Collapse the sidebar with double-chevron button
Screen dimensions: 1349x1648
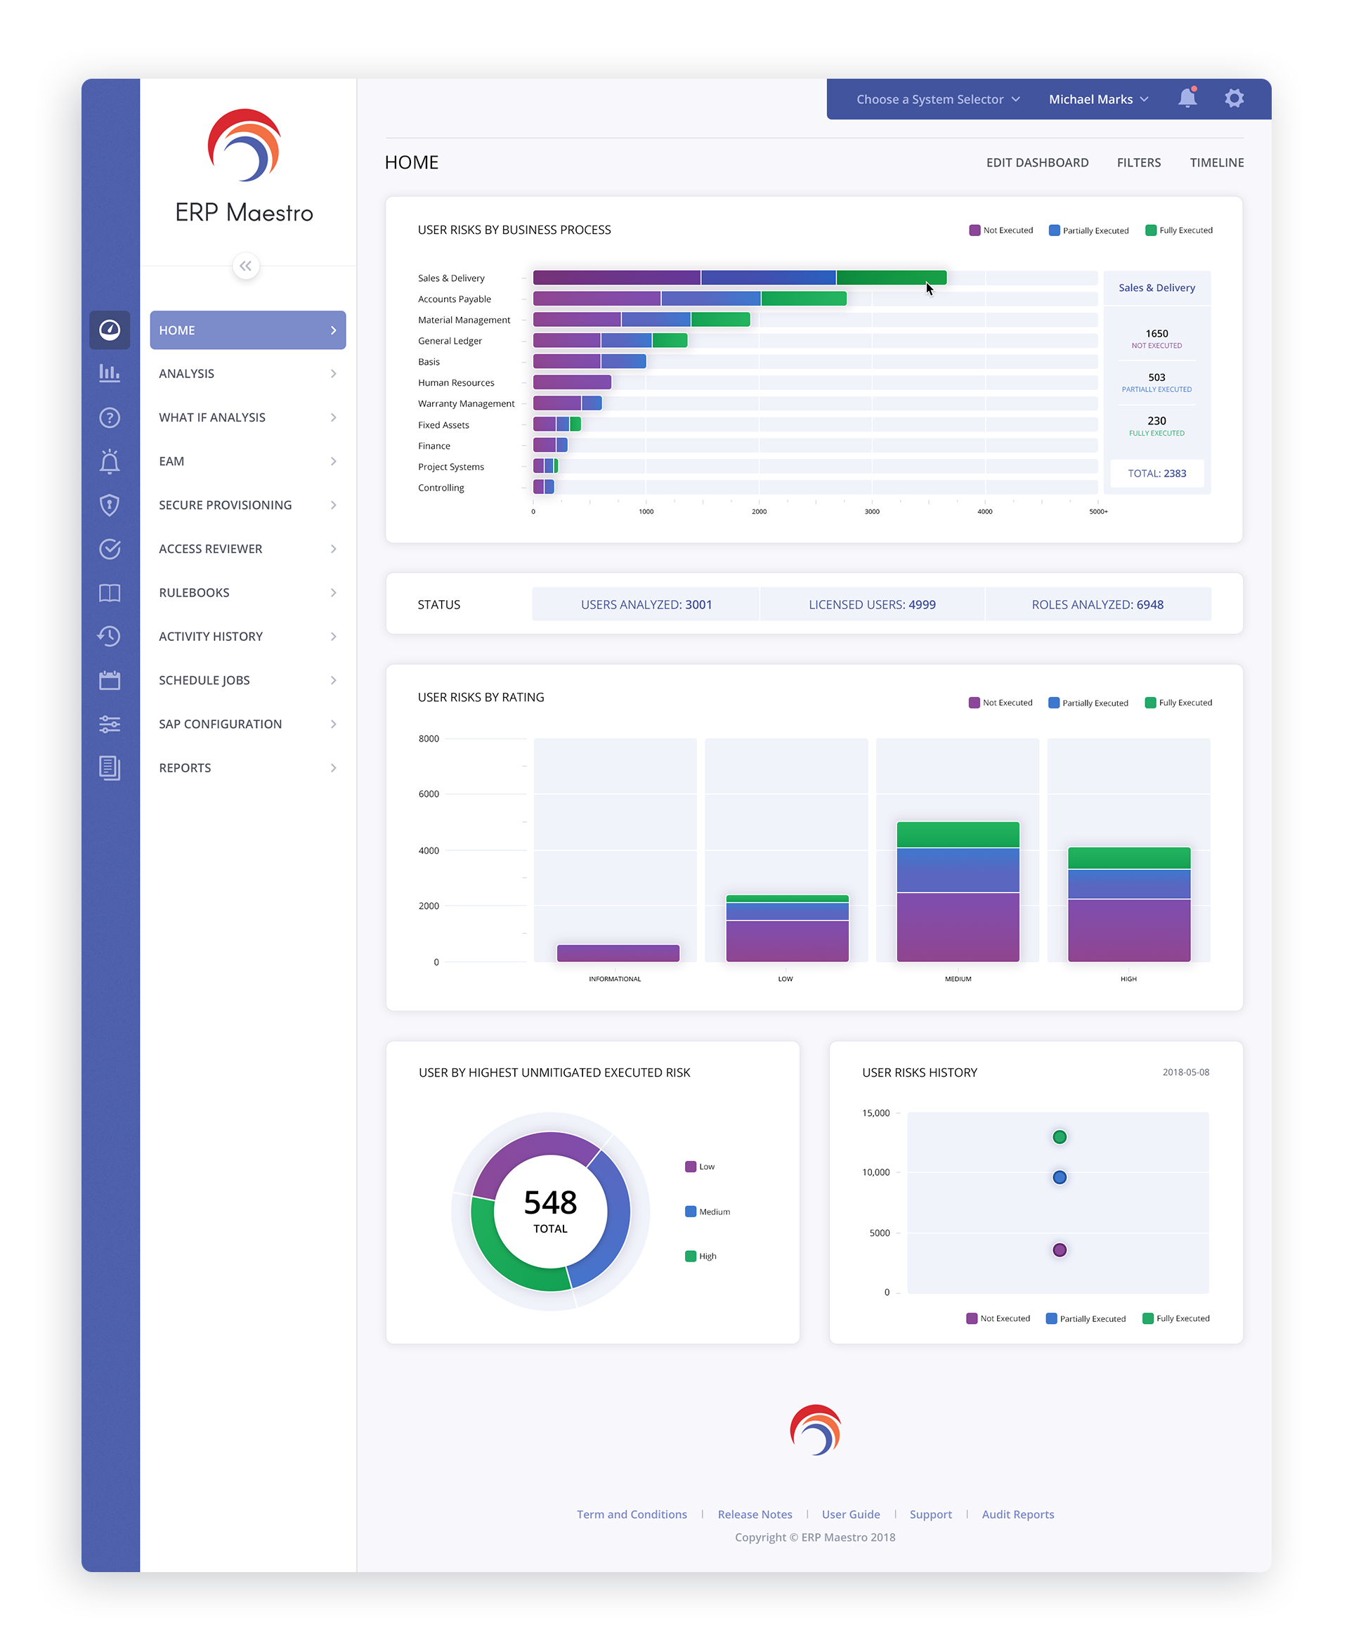pyautogui.click(x=245, y=266)
